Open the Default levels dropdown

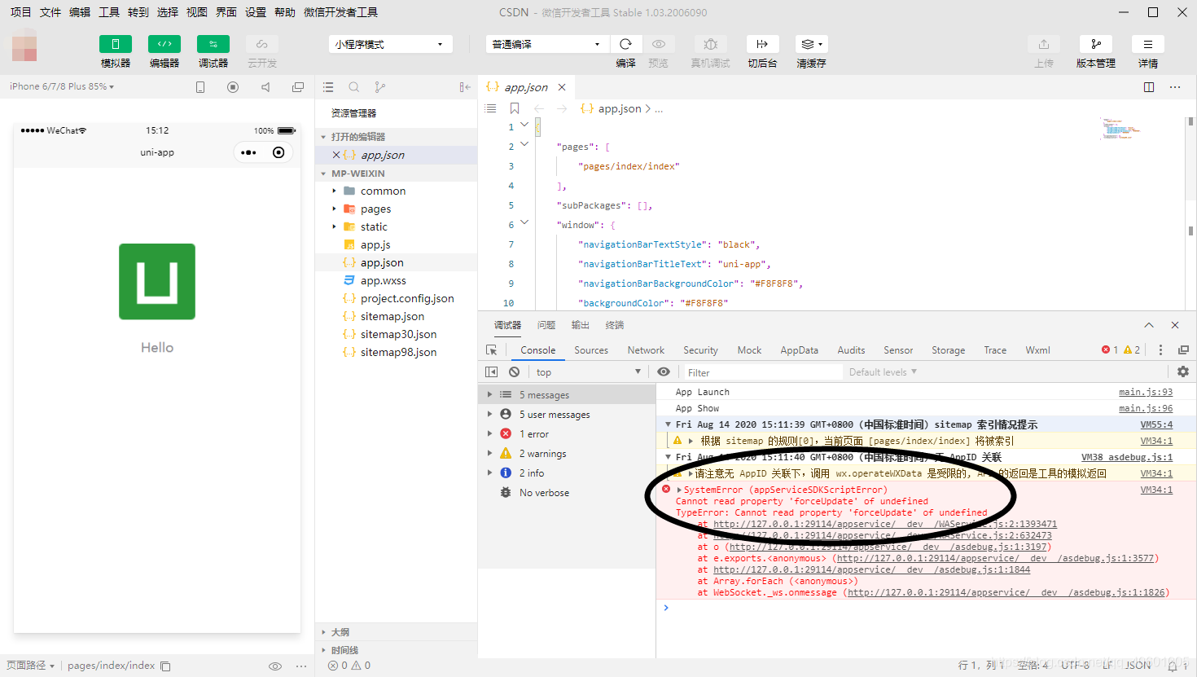pyautogui.click(x=883, y=371)
